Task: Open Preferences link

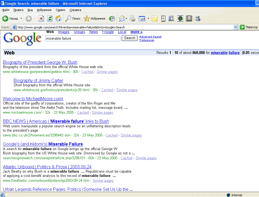Action: tap(147, 40)
